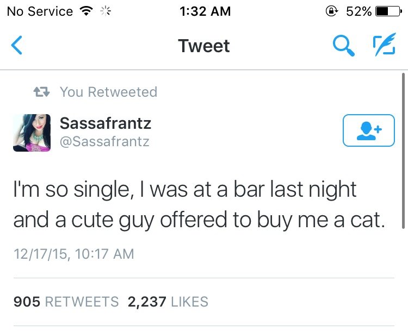Click the "You Retweeted" label
The width and height of the screenshot is (408, 331).
pyautogui.click(x=108, y=92)
